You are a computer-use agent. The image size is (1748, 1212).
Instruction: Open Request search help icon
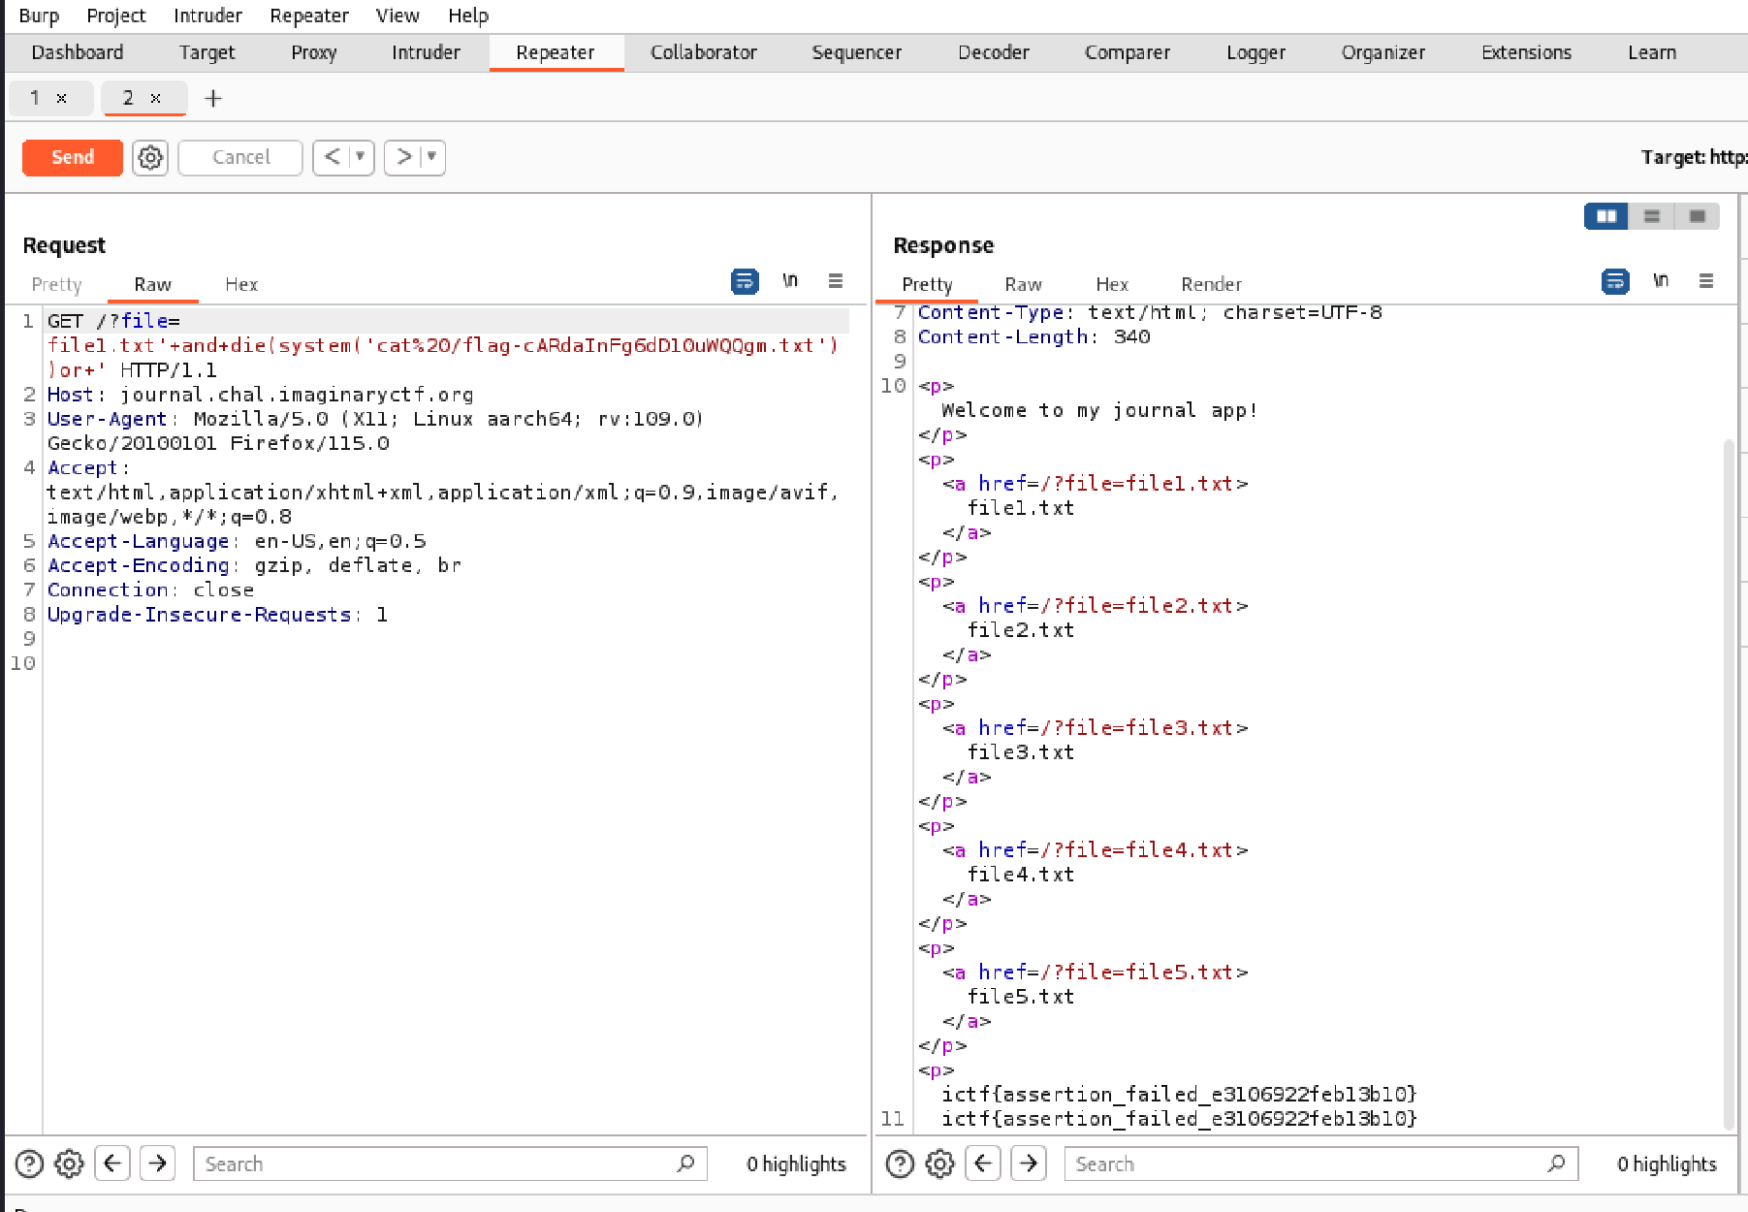click(x=30, y=1164)
